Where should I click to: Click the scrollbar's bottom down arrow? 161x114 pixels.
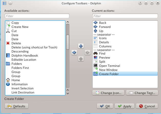pyautogui.click(x=68, y=94)
